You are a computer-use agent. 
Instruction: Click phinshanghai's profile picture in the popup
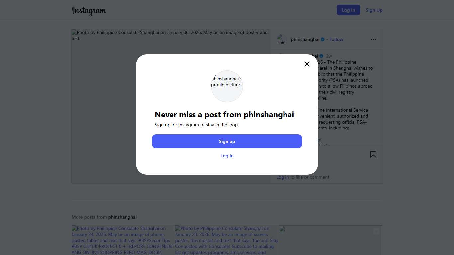(227, 86)
